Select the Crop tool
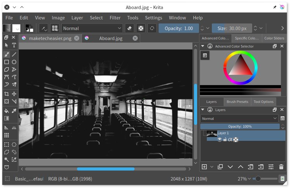 [7, 94]
